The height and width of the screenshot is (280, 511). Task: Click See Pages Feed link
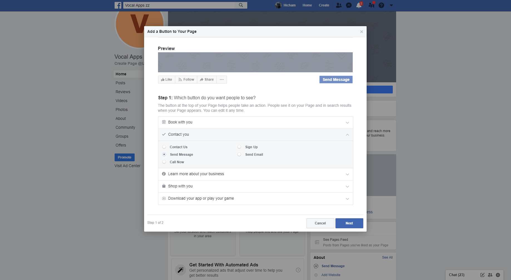click(335, 240)
